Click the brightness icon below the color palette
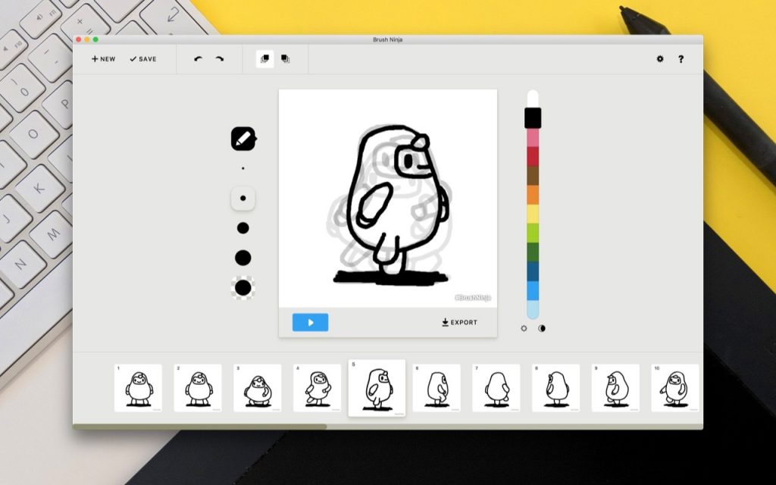 coord(524,328)
